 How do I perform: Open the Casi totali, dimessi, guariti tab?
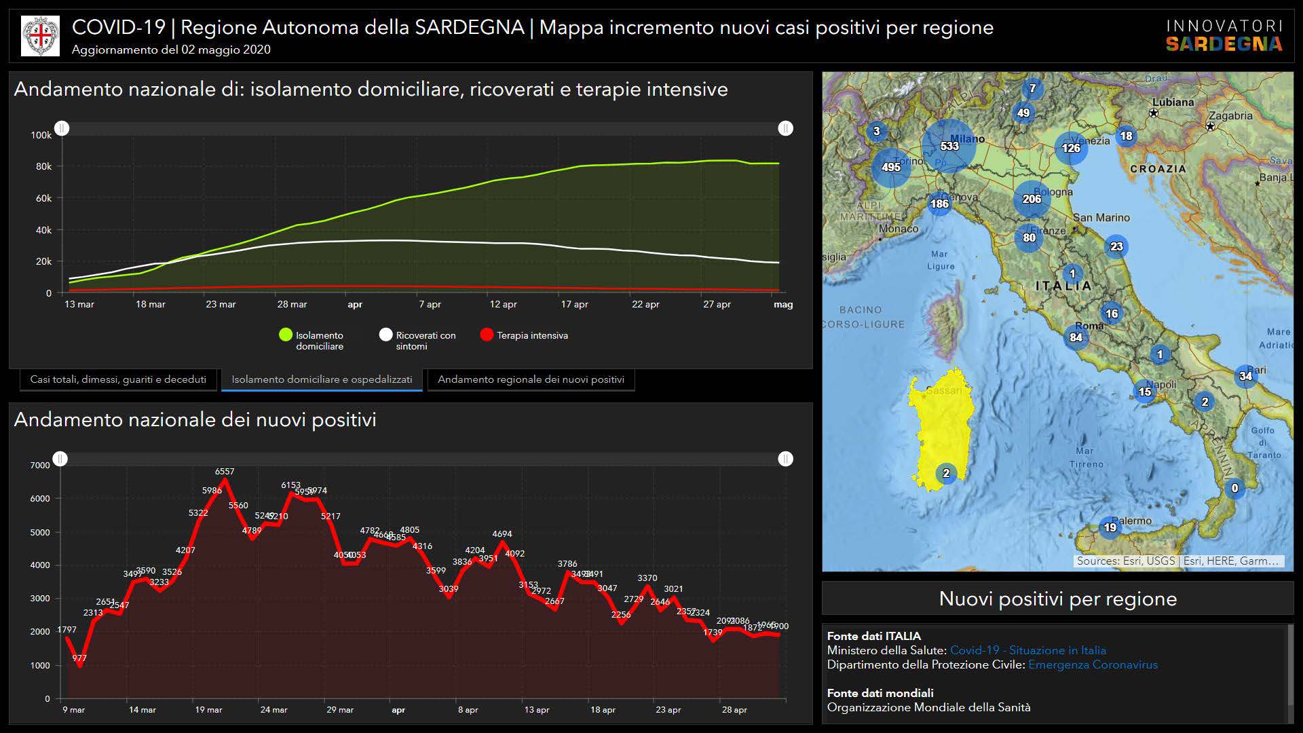tap(118, 379)
